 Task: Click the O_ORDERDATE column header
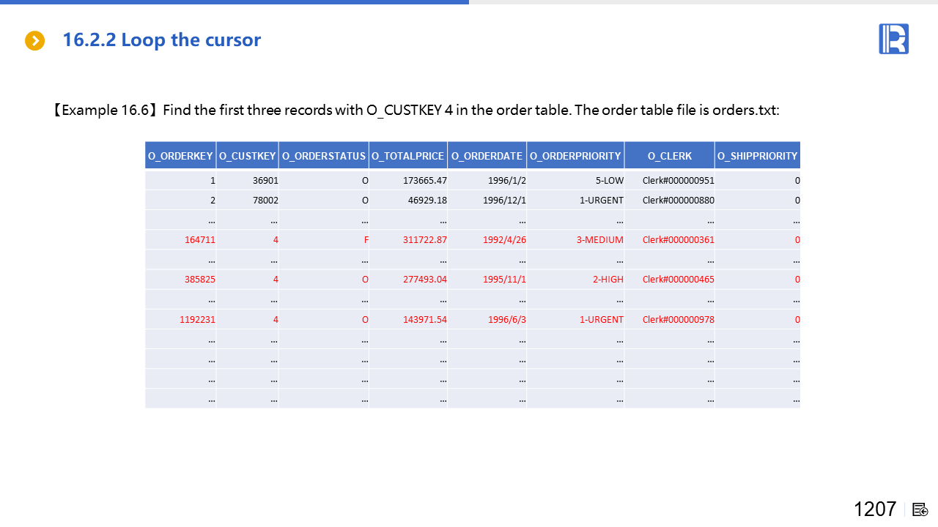pos(487,156)
